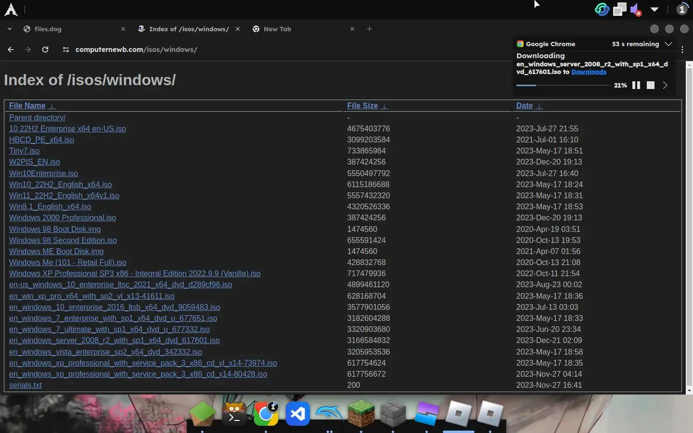Download Win10Enterprise.iso
This screenshot has width=693, height=433.
[x=43, y=173]
